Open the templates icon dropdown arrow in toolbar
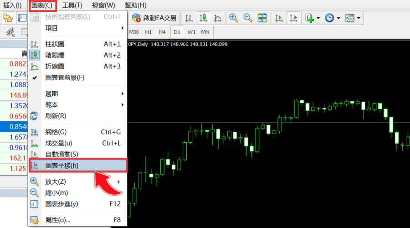This screenshot has height=228, width=410. [x=359, y=18]
